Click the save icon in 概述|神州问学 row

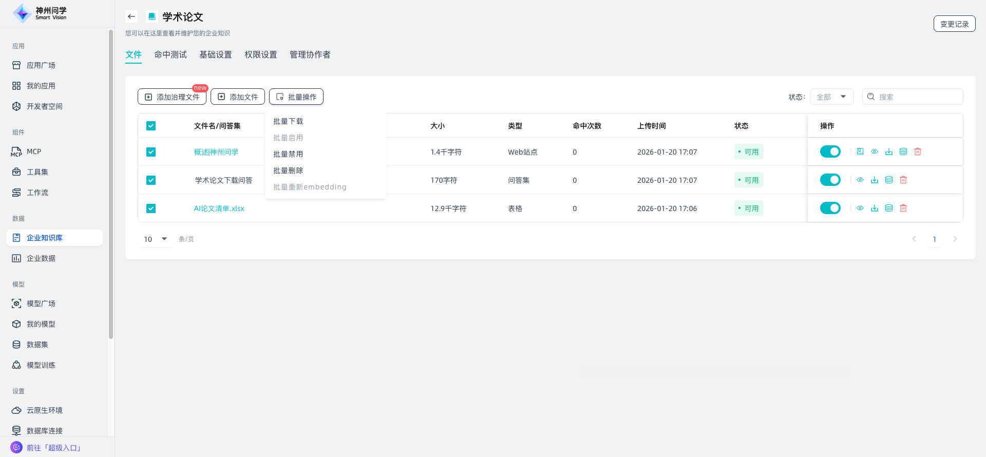point(860,151)
